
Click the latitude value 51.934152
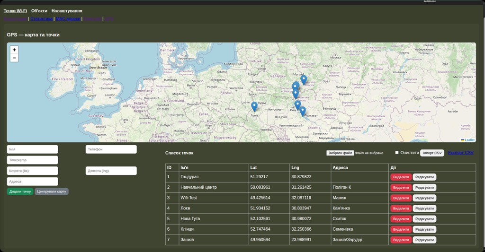coord(260,208)
